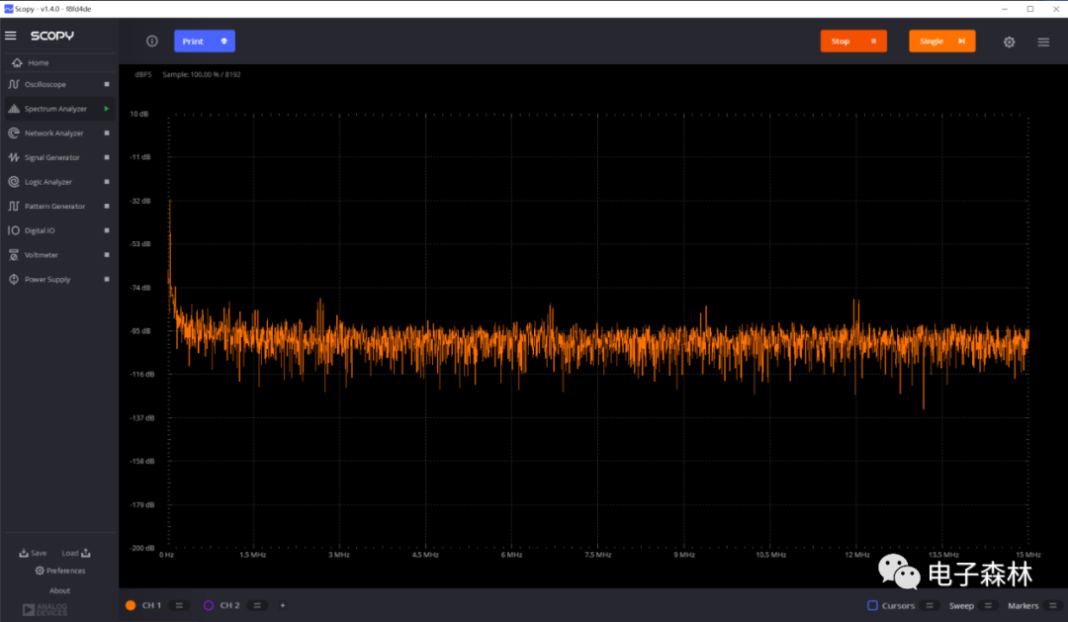Open the hamburger menu beside Scopy logo
This screenshot has width=1068, height=622.
point(10,36)
